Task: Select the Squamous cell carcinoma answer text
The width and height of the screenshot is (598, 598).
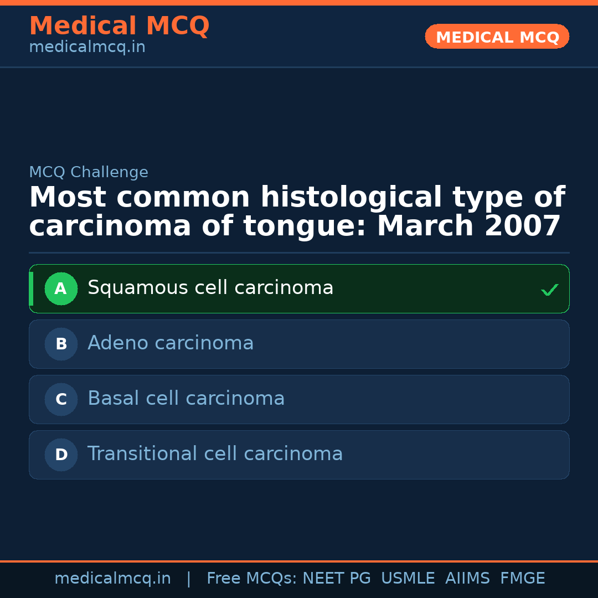Action: click(210, 288)
